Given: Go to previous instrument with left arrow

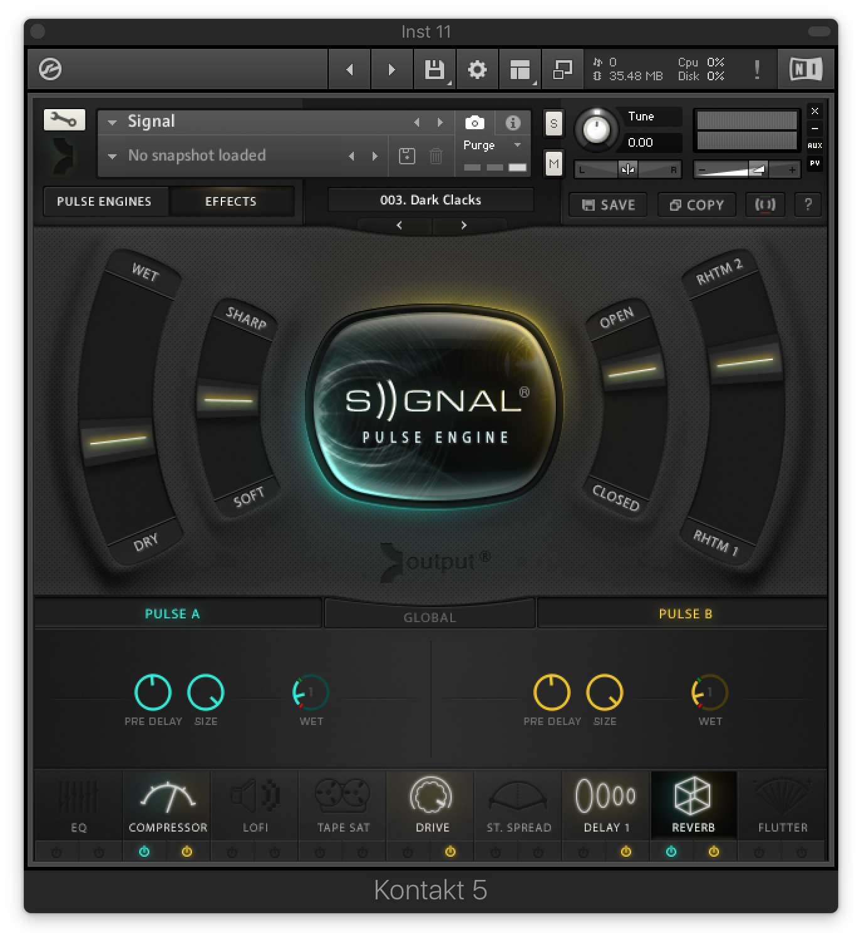Looking at the screenshot, I should pyautogui.click(x=349, y=69).
